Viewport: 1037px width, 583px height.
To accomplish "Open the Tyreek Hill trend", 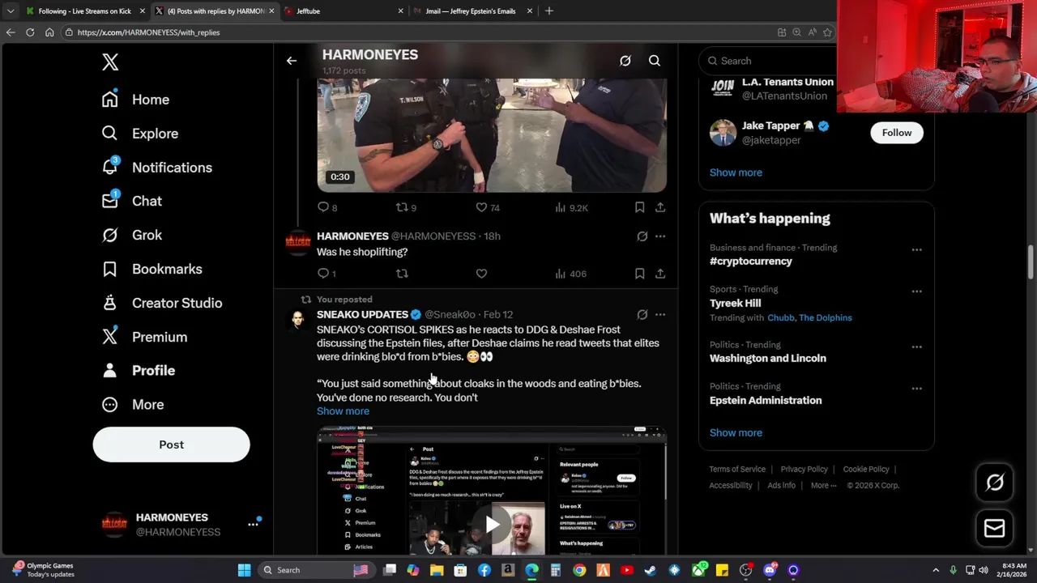I will point(736,303).
